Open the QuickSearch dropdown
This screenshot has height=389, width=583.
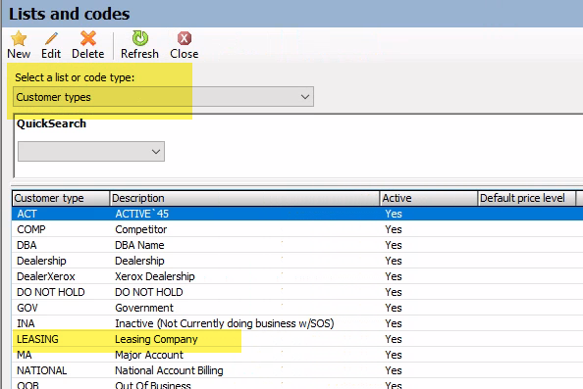point(91,152)
